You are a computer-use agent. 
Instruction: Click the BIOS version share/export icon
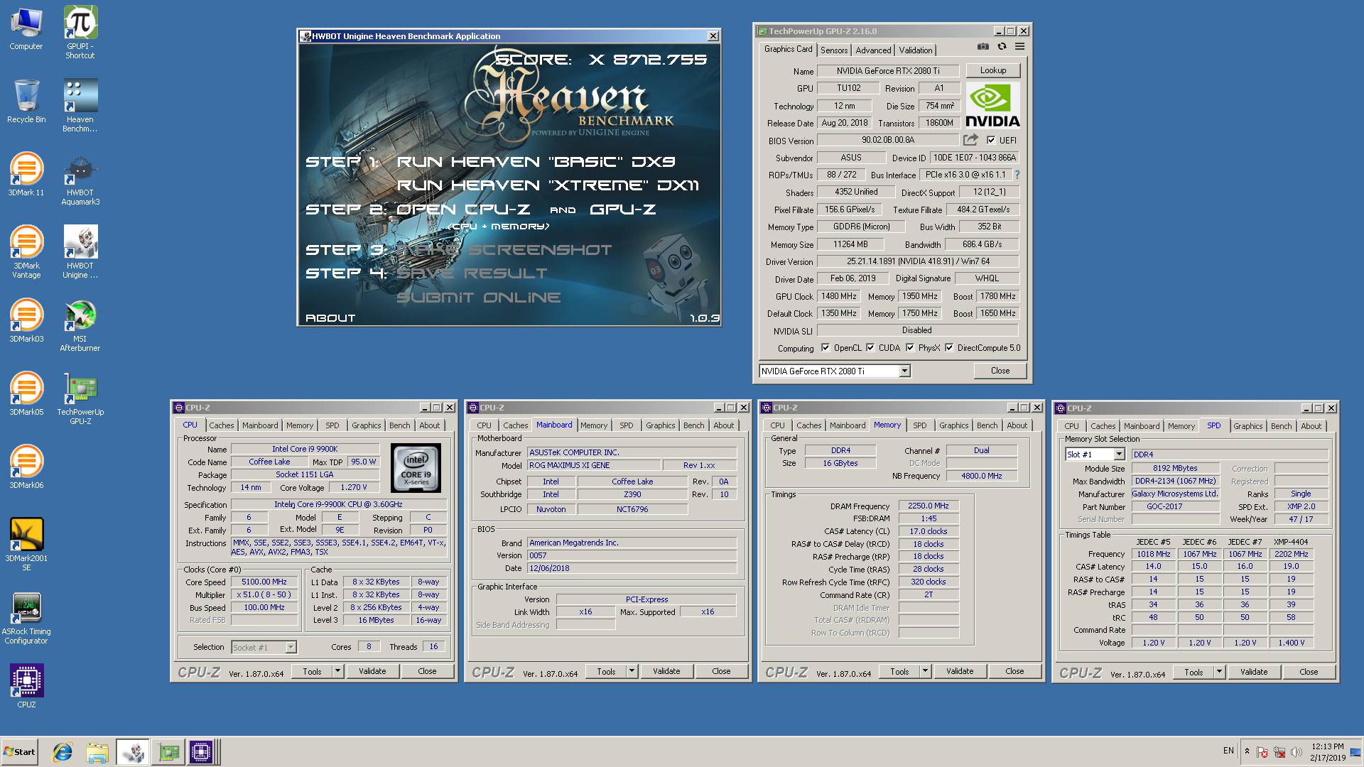(x=970, y=140)
